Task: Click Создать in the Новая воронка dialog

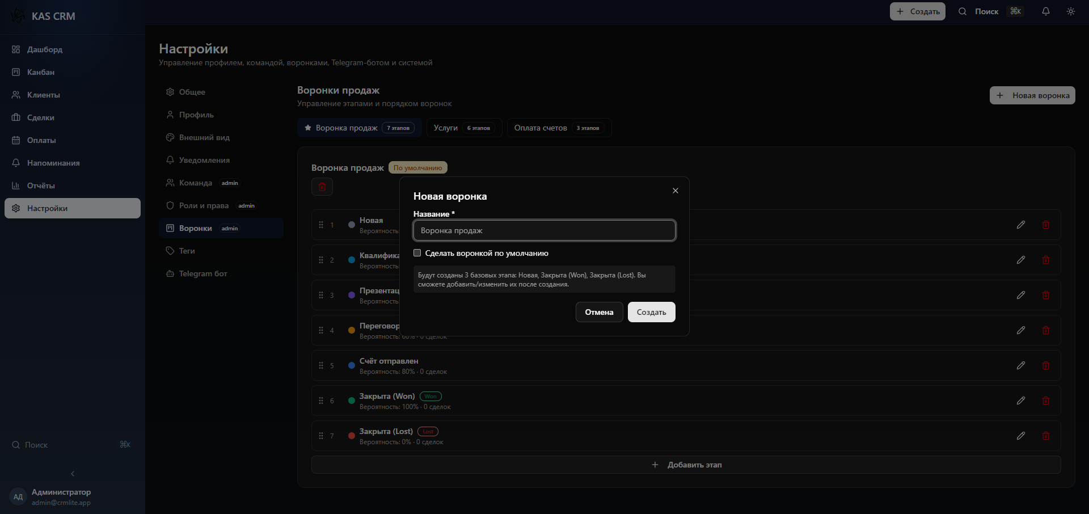Action: click(651, 312)
